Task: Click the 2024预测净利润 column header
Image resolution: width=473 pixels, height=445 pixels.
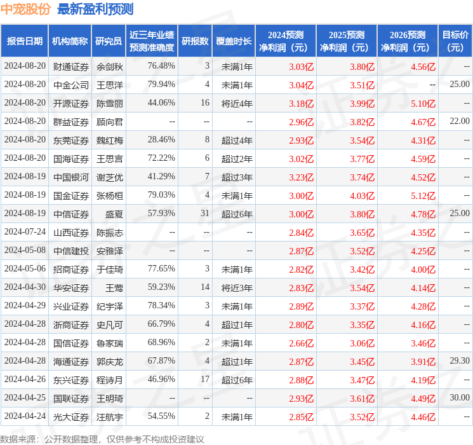Action: 286,41
